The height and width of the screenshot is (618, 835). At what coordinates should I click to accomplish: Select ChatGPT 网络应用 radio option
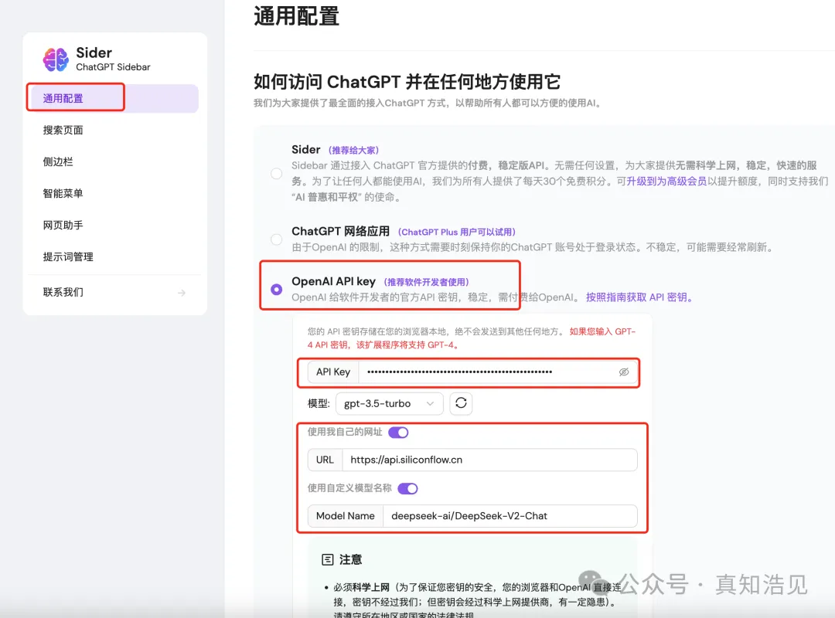276,239
